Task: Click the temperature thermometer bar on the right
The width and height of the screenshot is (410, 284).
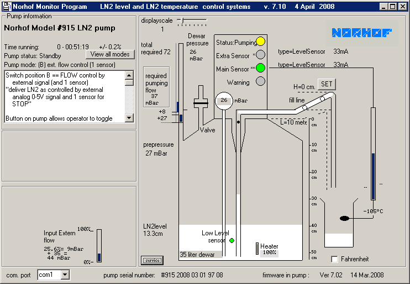Action: tap(373, 154)
